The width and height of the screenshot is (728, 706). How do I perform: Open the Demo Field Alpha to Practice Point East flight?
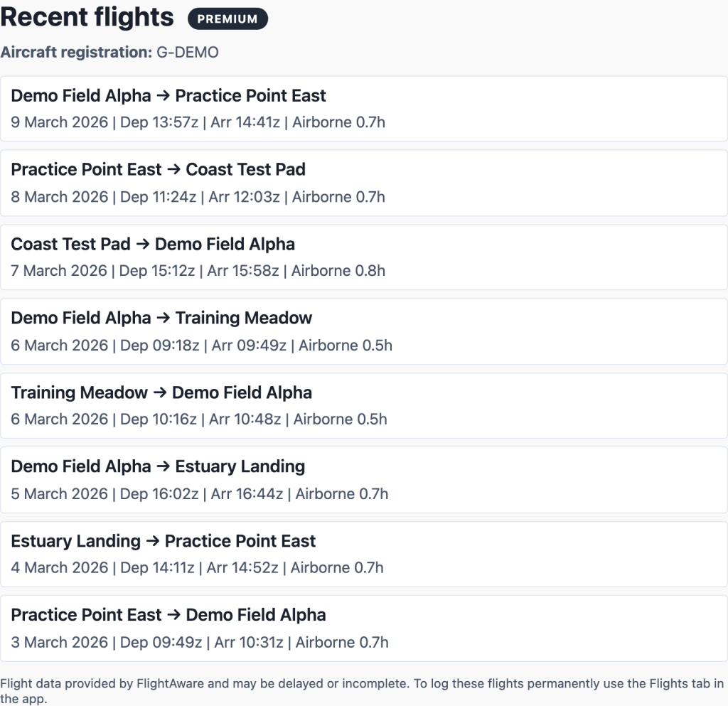coord(364,108)
